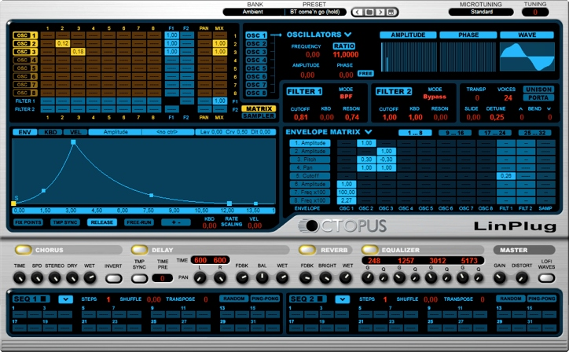Click the SEQ 1 RANDOM button
Viewport: 569px width, 352px height.
[233, 299]
